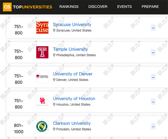Click location pin icon beside Houston, United States

coord(54,105)
